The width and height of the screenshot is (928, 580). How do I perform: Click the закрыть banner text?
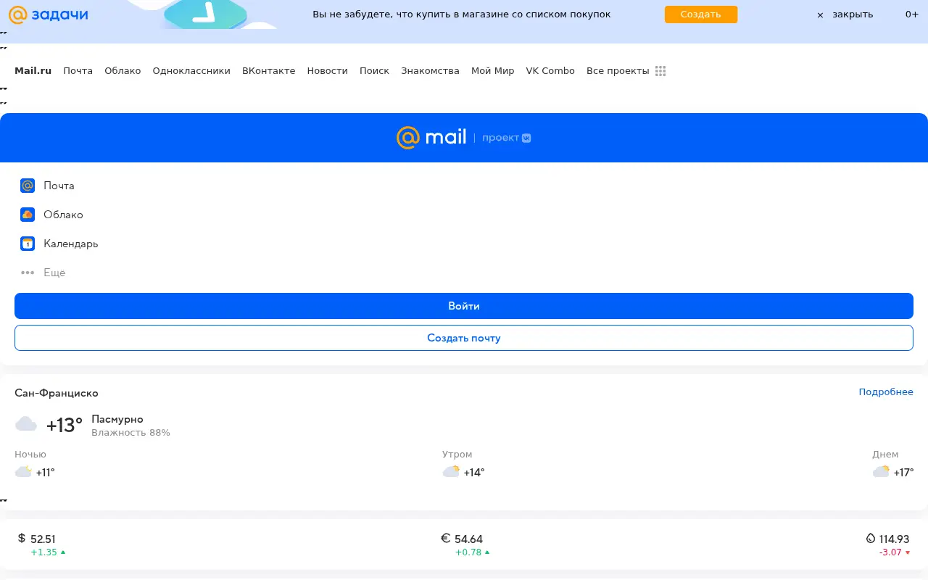click(853, 14)
